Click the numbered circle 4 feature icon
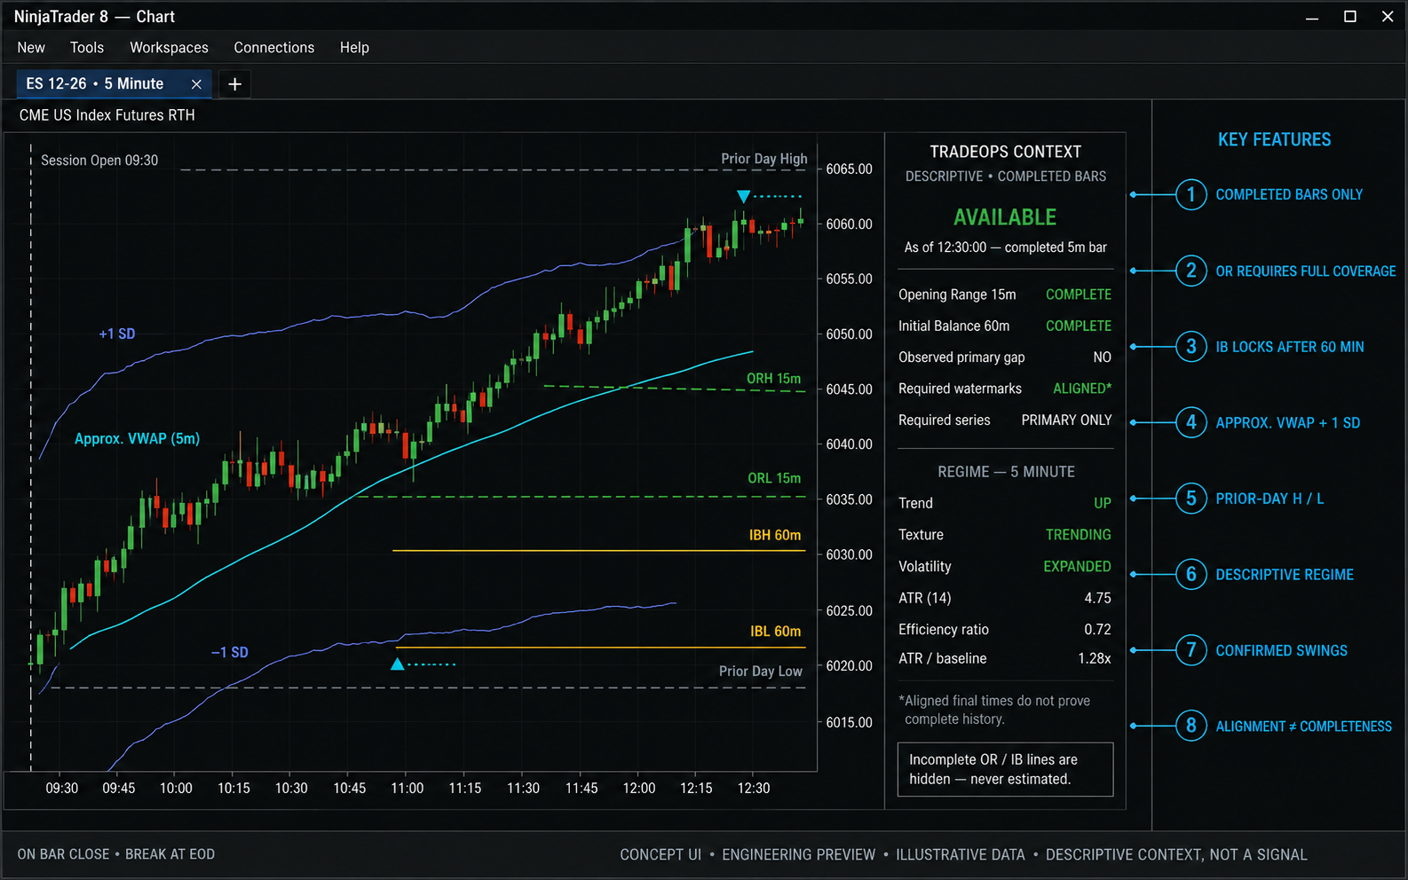Viewport: 1408px width, 880px height. tap(1191, 422)
